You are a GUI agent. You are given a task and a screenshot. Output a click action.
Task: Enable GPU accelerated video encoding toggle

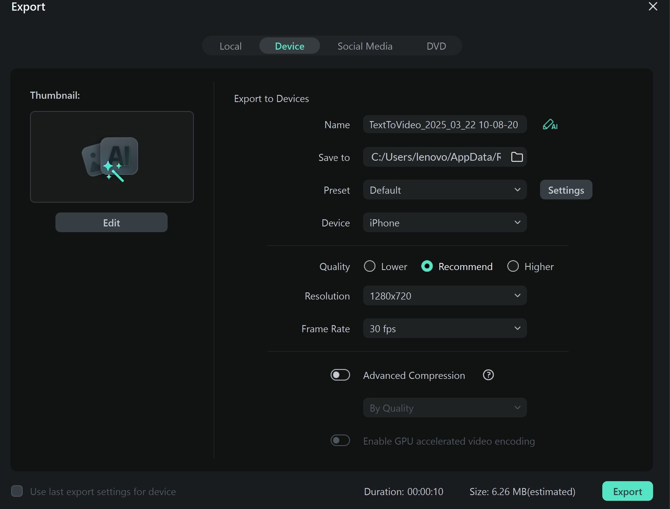pos(340,441)
